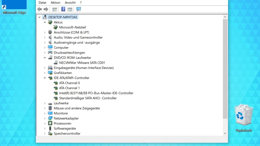
Task: Open the Datei menu
Action: point(42,3)
